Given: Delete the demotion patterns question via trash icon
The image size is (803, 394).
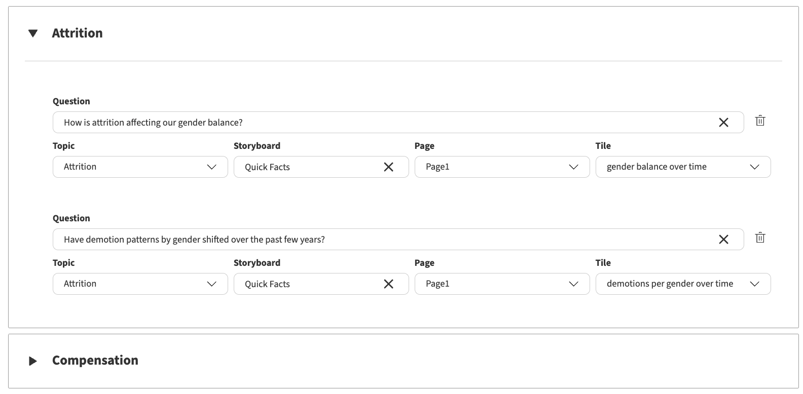Looking at the screenshot, I should pyautogui.click(x=760, y=238).
